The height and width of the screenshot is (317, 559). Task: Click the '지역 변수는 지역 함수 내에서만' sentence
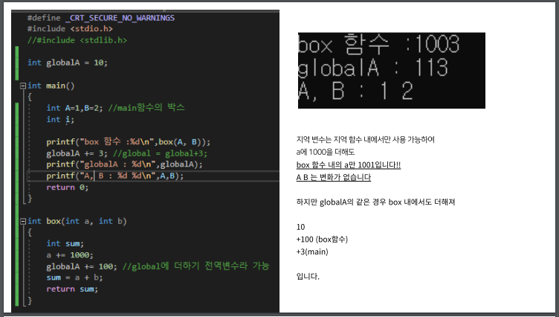coord(366,140)
